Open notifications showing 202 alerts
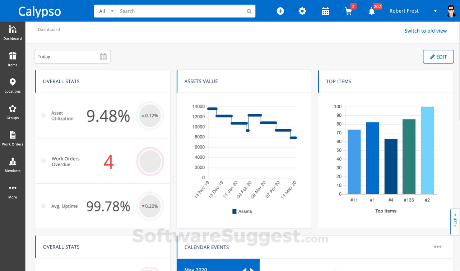This screenshot has height=271, width=460. coord(372,11)
